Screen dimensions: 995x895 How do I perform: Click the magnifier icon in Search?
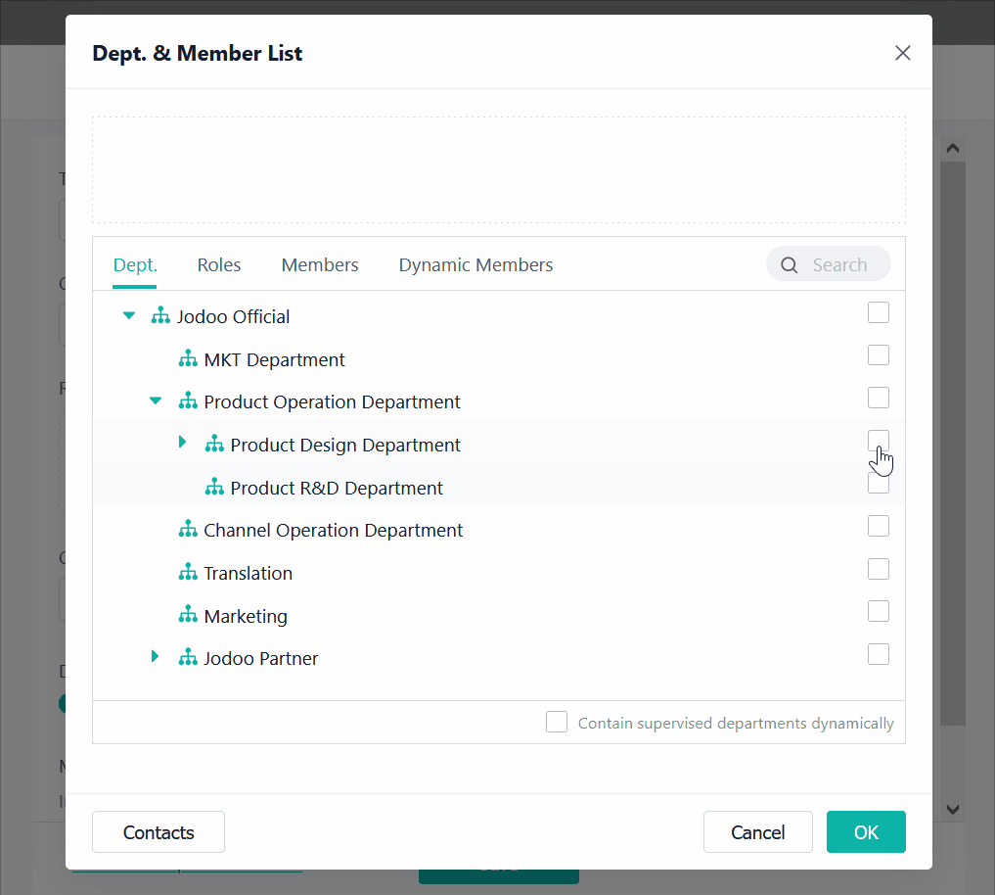click(x=789, y=265)
